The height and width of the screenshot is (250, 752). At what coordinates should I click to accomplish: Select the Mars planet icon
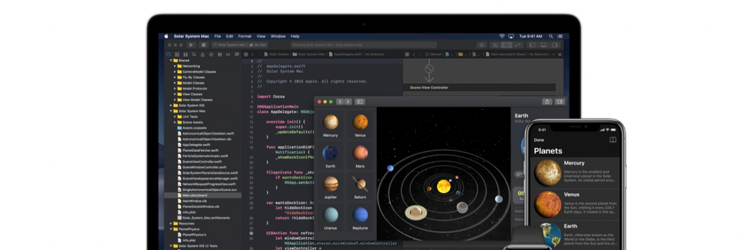(x=360, y=152)
